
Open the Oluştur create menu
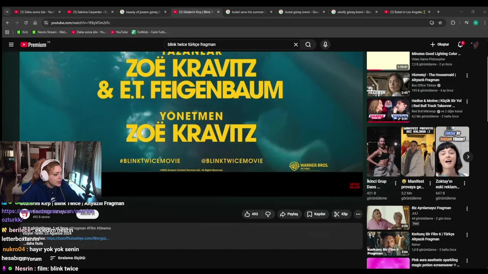pyautogui.click(x=440, y=45)
